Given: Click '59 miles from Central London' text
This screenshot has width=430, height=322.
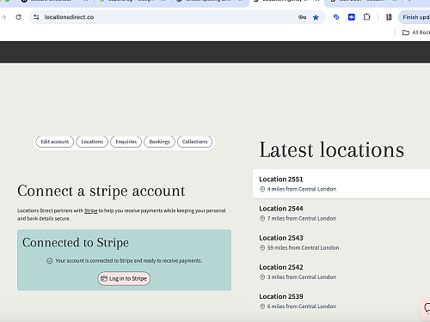Looking at the screenshot, I should (303, 248).
